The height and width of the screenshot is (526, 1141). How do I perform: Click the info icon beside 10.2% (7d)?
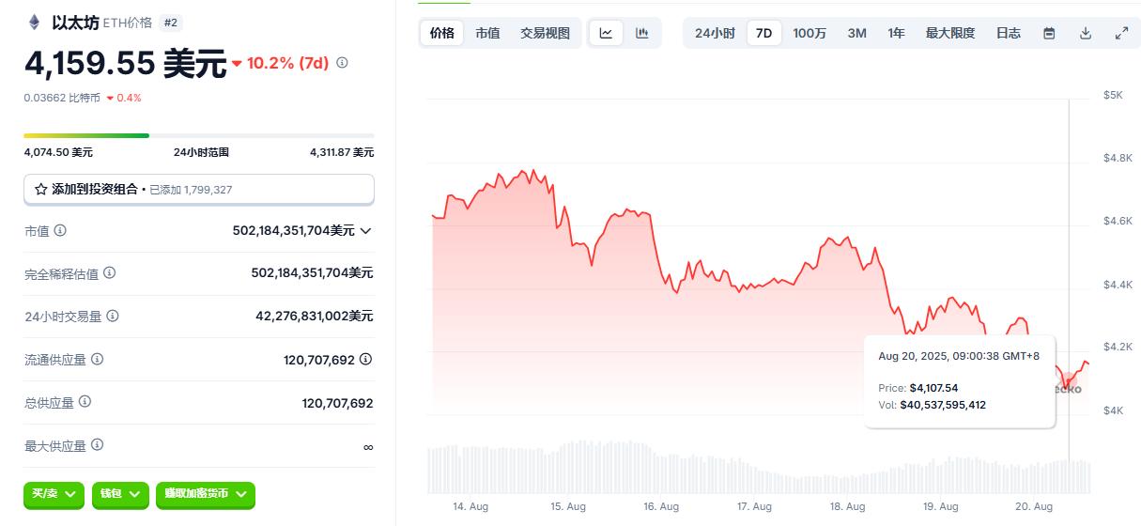coord(342,63)
